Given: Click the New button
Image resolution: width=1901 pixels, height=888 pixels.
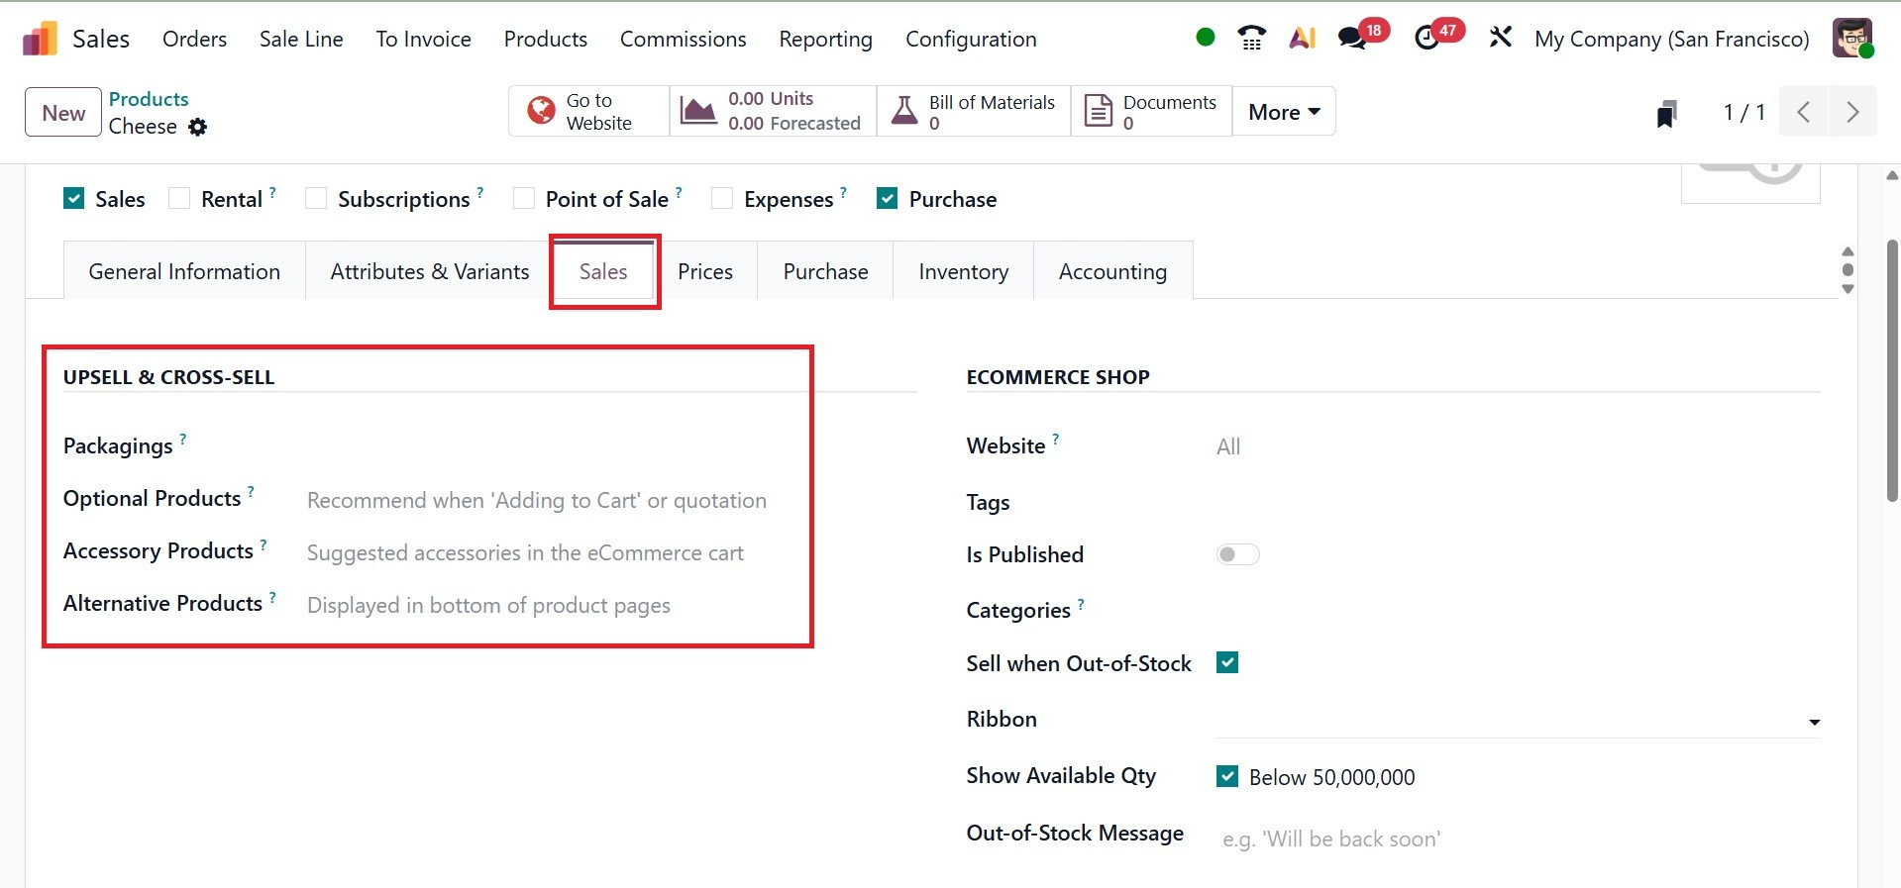Looking at the screenshot, I should [x=63, y=113].
